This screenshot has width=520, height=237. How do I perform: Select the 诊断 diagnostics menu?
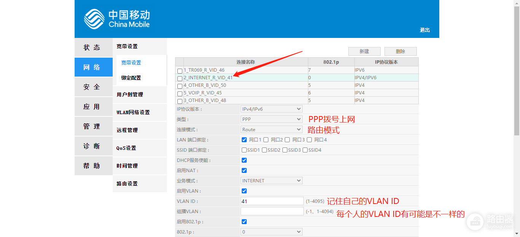(92, 146)
